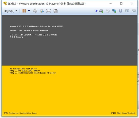The image size is (139, 118).
Task: Click the http://192.168.9.204/ DHCP address line
Action: (25, 71)
